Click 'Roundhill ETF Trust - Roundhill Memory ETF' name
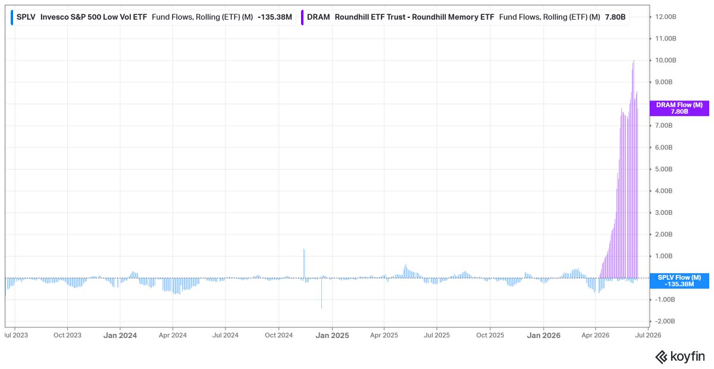Image resolution: width=714 pixels, height=369 pixels. pyautogui.click(x=414, y=17)
